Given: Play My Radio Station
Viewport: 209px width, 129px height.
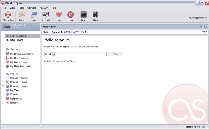Looking at the screenshot, I should coord(19,58).
